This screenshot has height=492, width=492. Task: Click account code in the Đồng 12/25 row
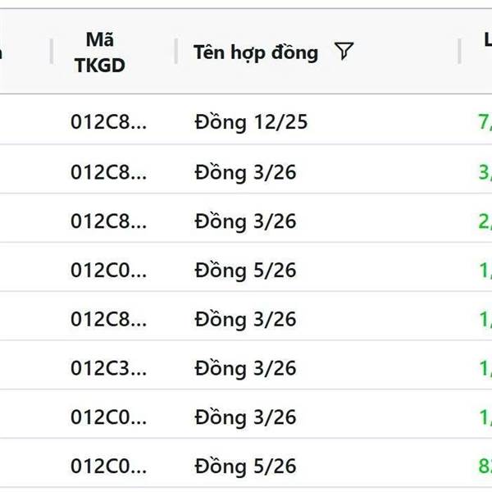point(109,123)
